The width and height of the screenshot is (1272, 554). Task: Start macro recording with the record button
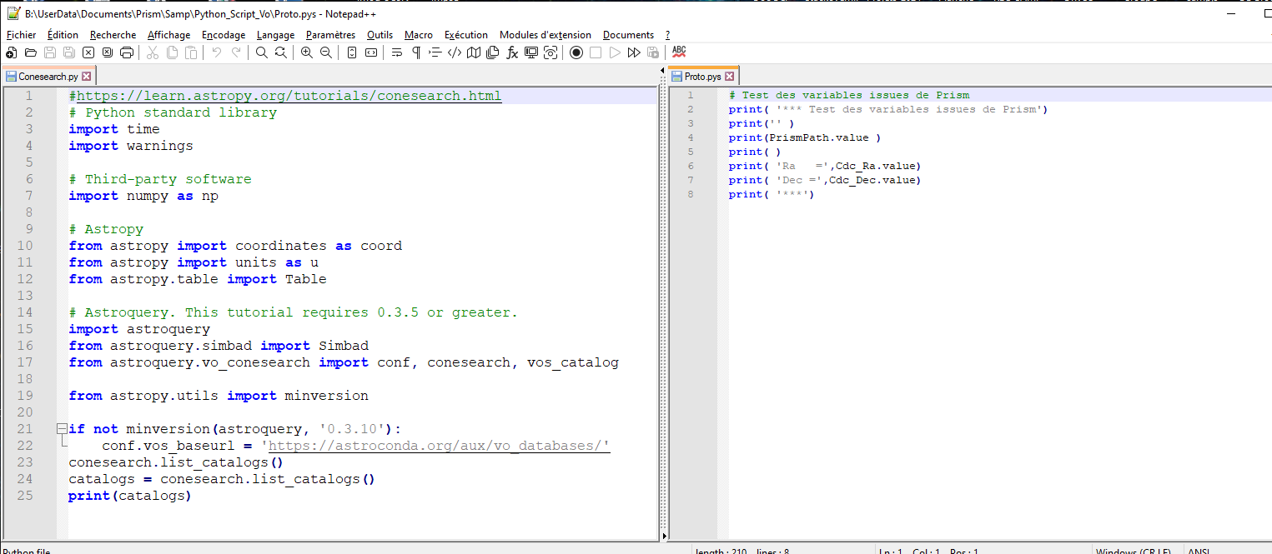pos(576,52)
